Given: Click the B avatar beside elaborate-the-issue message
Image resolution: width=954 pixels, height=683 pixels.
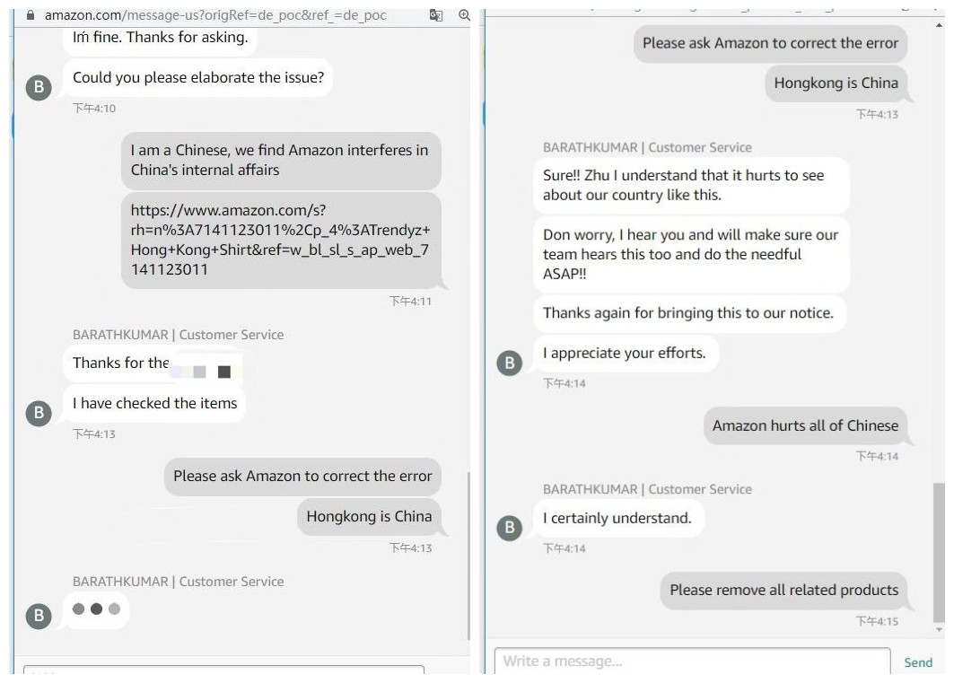Looking at the screenshot, I should 39,87.
